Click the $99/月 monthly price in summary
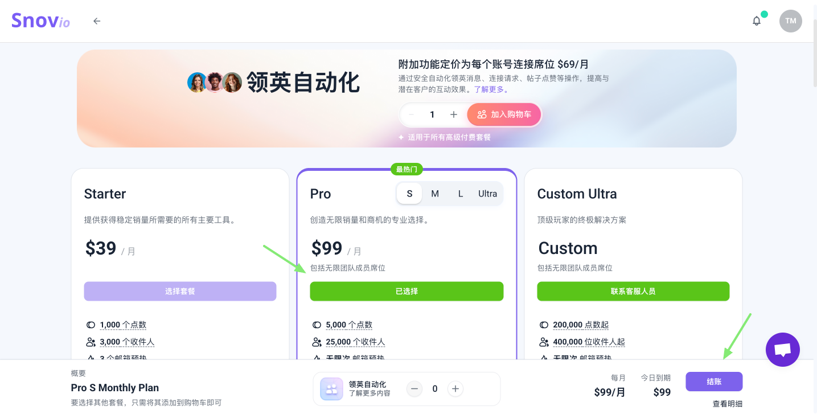This screenshot has height=418, width=817. click(x=610, y=392)
